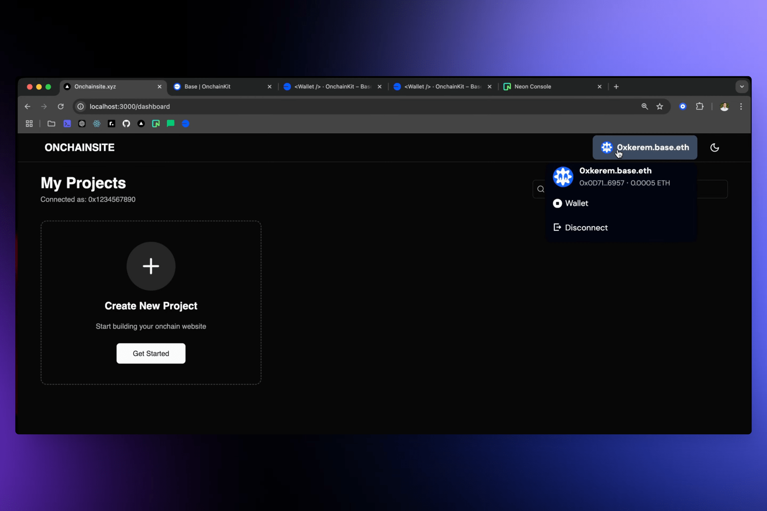The height and width of the screenshot is (511, 767).
Task: Open the GitHub bookmark icon
Action: [126, 124]
